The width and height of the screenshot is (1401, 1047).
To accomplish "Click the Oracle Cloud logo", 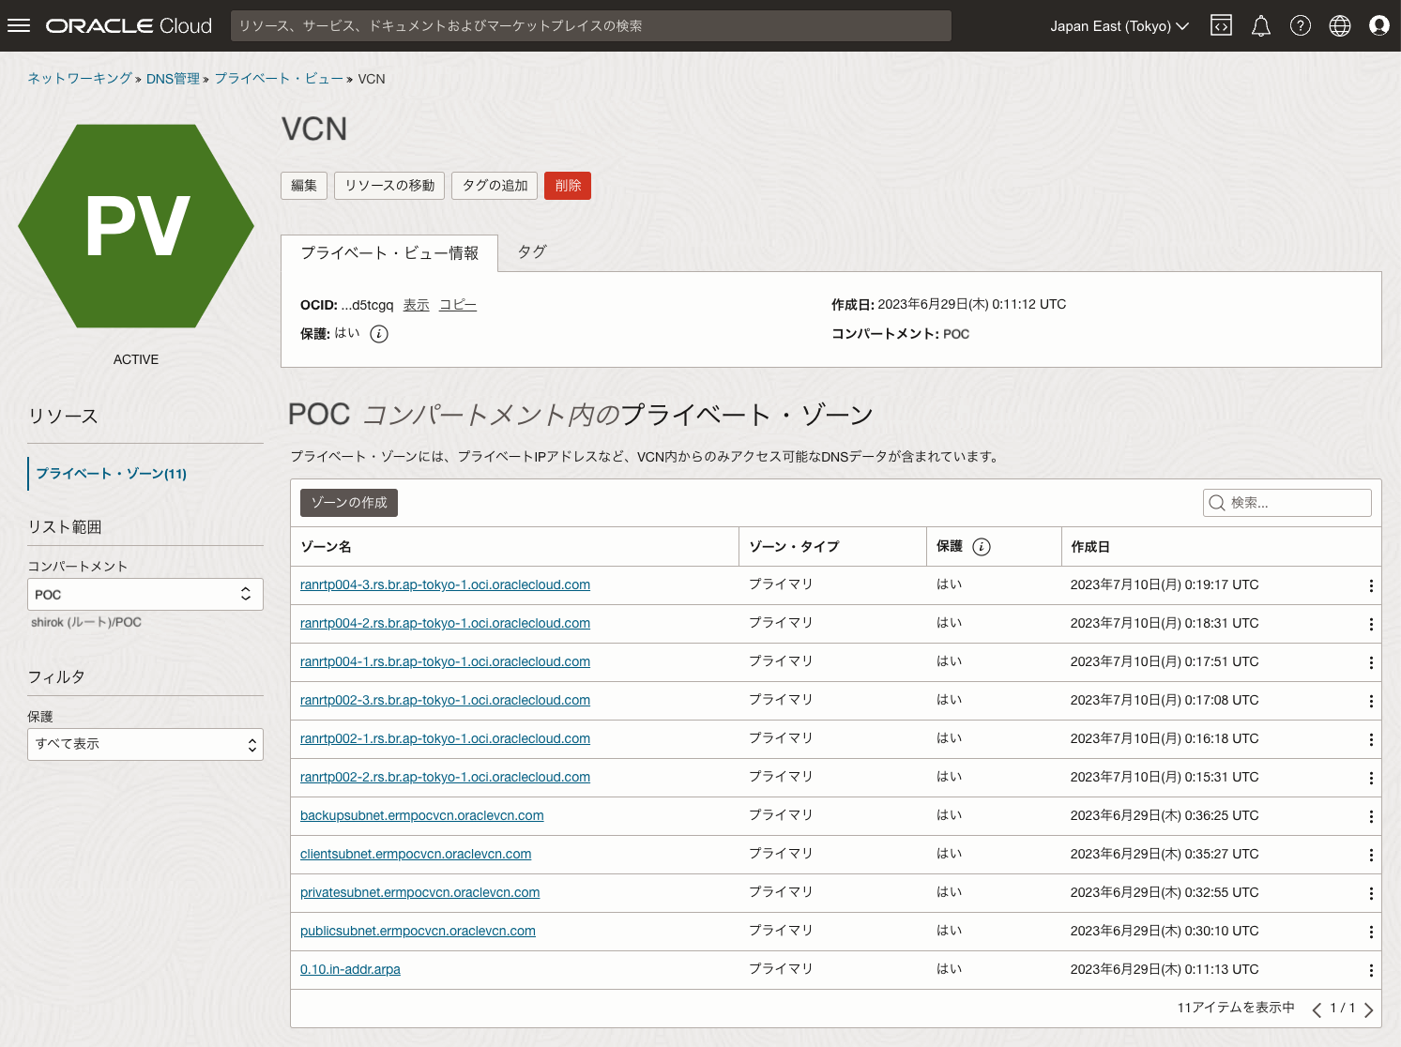I will (x=129, y=25).
